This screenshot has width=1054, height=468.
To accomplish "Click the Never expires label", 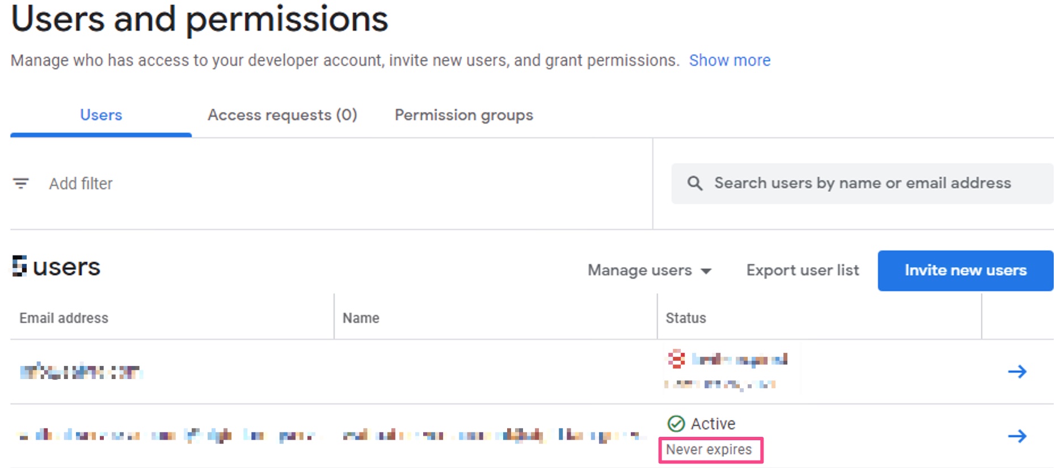I will click(709, 449).
